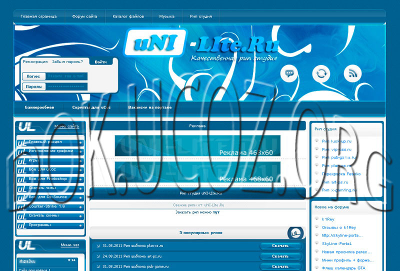Image resolution: width=400 pixels, height=271 pixels.
Task: Open Главная страница in top navigation
Action: tap(38, 16)
